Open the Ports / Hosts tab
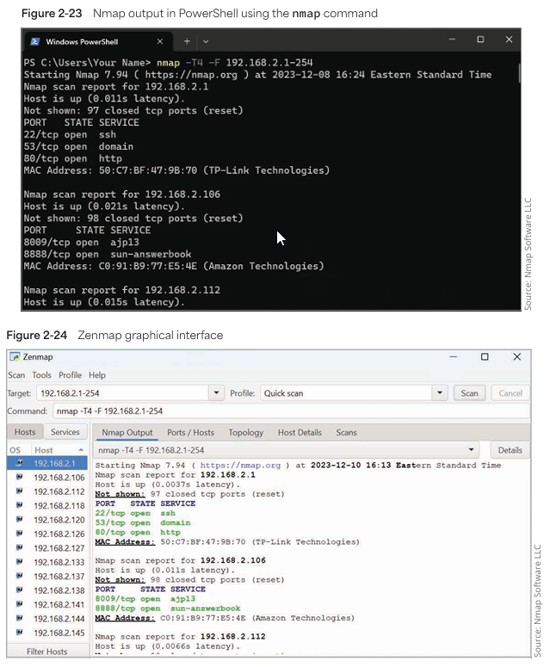Viewport: 550px width, 667px height. [190, 433]
